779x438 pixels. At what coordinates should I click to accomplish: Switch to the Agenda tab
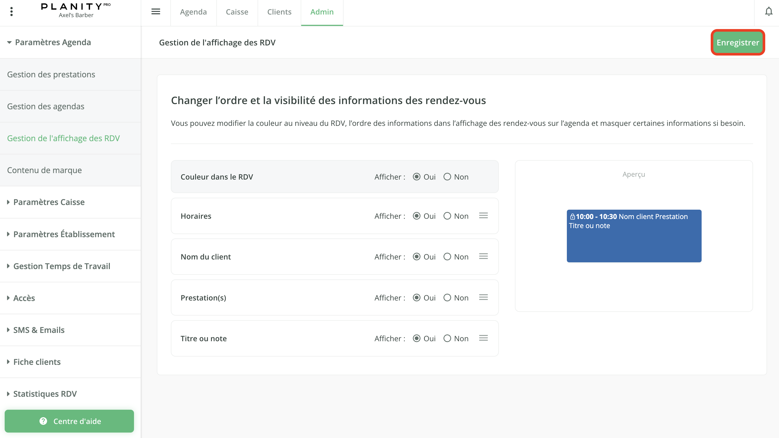pos(193,12)
